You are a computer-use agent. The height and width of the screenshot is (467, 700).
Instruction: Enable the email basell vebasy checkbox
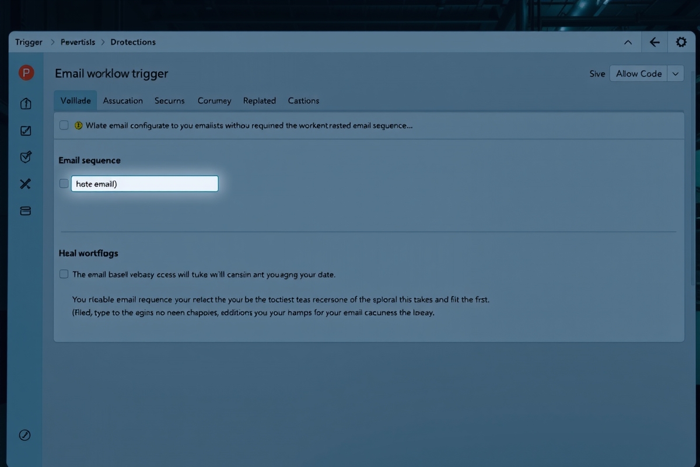coord(64,274)
